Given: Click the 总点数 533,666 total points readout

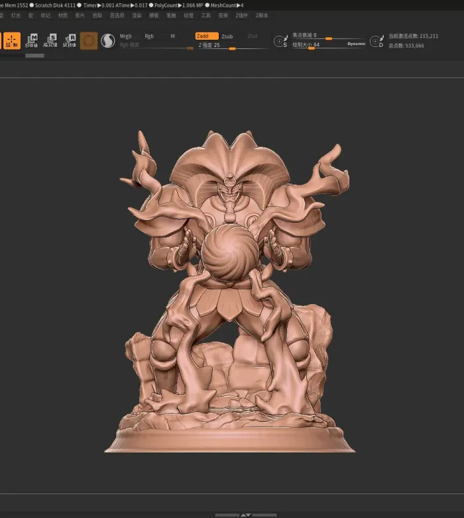Looking at the screenshot, I should tap(406, 46).
